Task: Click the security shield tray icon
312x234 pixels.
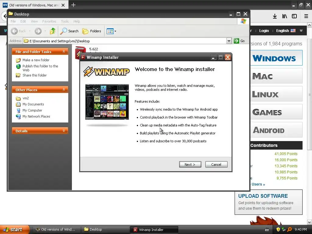Action: pyautogui.click(x=278, y=229)
